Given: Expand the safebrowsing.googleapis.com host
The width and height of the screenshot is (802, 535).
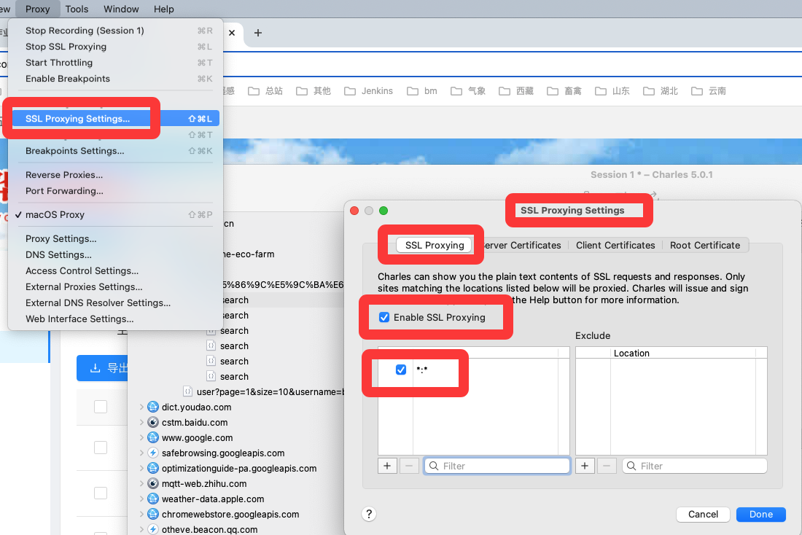Looking at the screenshot, I should point(141,453).
